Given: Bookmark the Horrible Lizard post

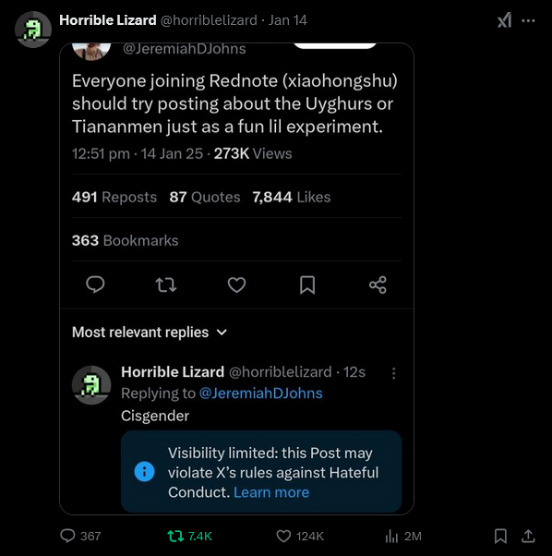Looking at the screenshot, I should click(x=500, y=536).
